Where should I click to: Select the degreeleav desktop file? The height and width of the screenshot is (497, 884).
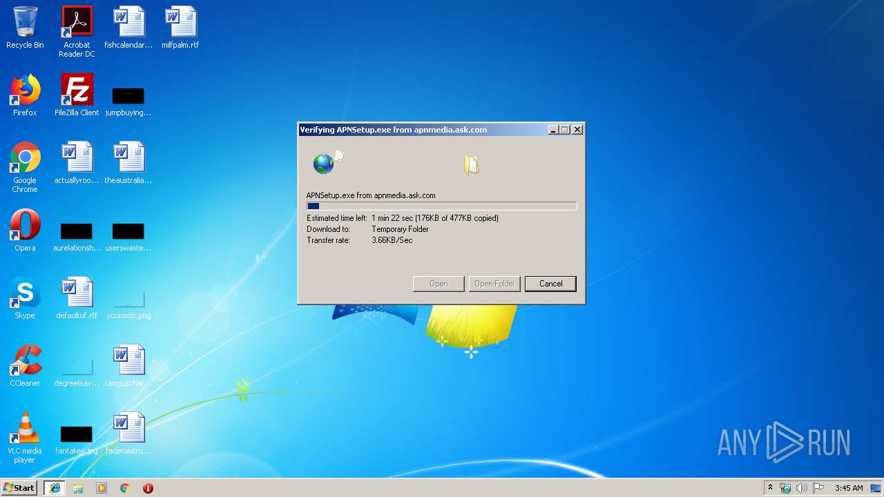click(77, 371)
